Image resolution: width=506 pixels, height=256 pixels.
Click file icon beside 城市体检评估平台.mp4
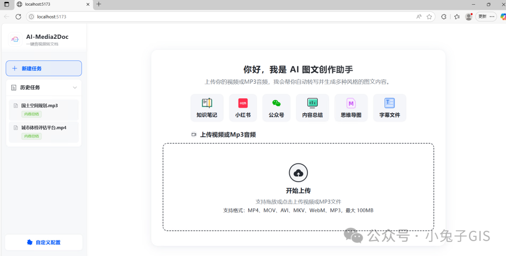click(x=15, y=128)
